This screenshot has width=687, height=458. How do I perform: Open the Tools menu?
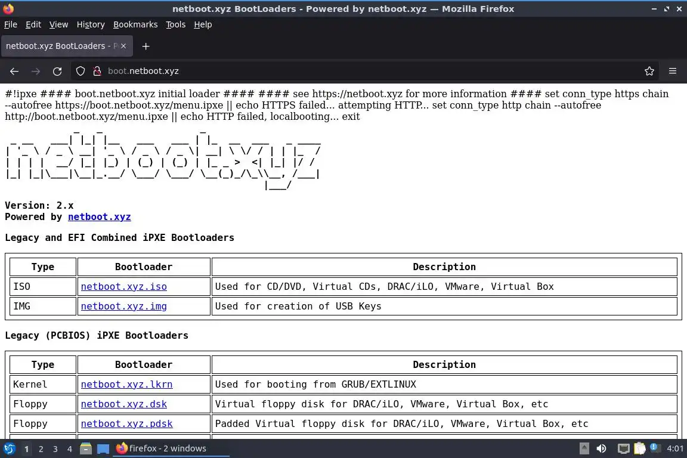176,24
